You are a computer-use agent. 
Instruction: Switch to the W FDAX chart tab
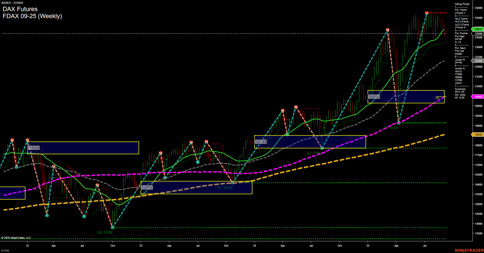click(5, 250)
